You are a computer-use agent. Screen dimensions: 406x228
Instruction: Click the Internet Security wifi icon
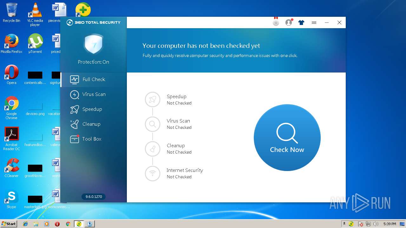153,174
